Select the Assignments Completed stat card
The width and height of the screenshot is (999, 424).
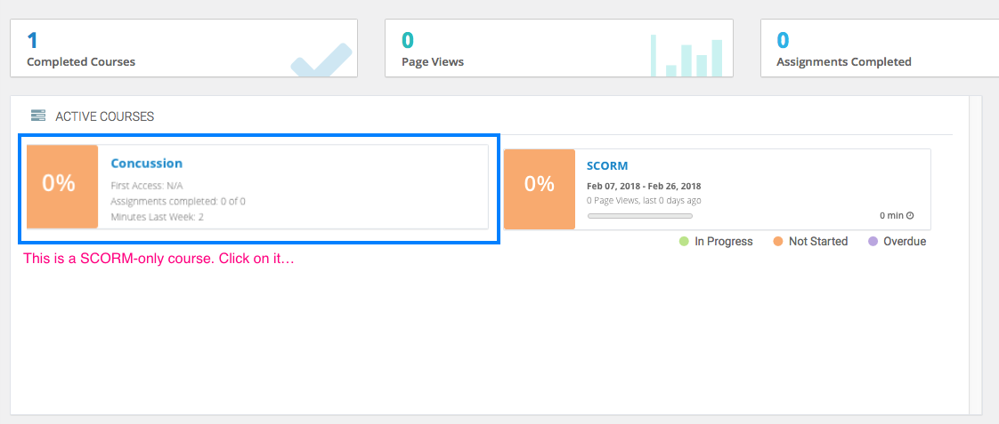tap(881, 48)
